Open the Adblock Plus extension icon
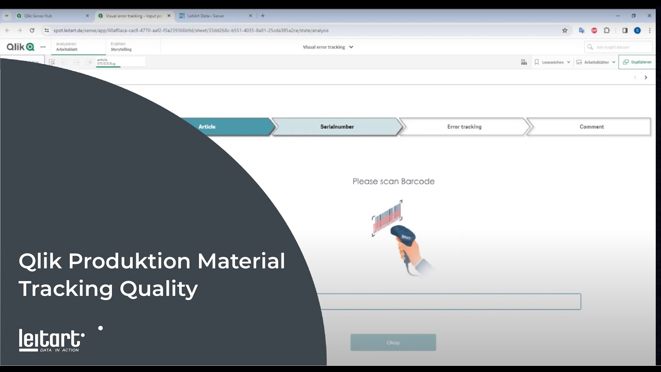This screenshot has width=661, height=372. (x=594, y=30)
